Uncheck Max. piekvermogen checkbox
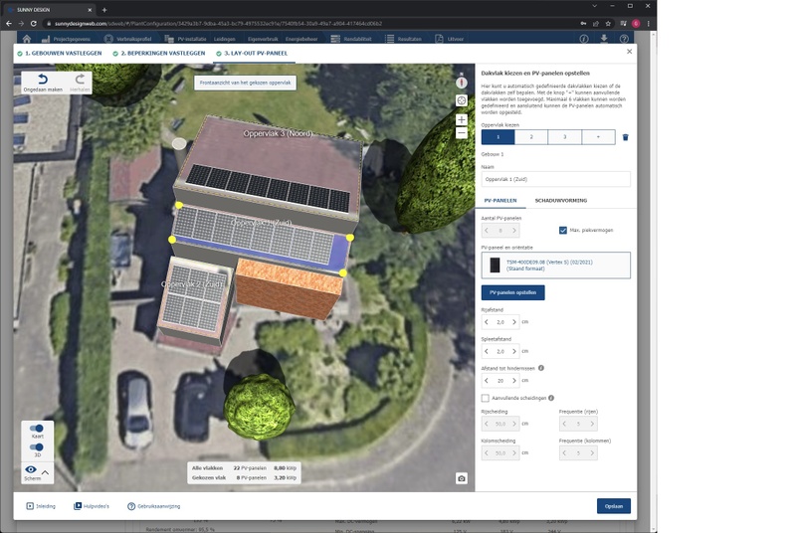The width and height of the screenshot is (796, 533). (563, 231)
